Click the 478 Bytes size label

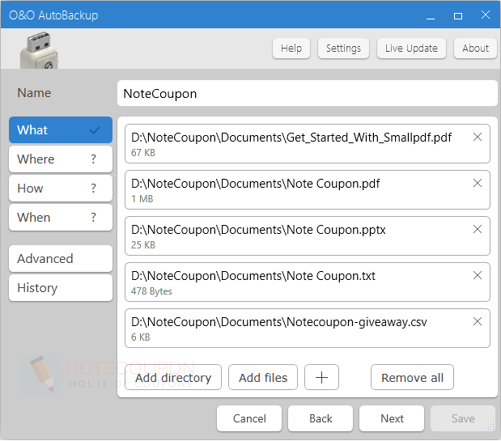tap(151, 291)
